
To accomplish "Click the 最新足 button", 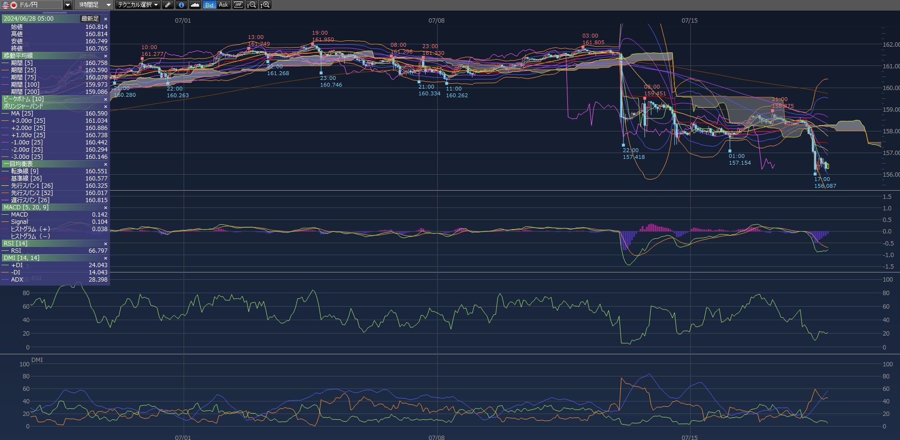I will click(90, 19).
